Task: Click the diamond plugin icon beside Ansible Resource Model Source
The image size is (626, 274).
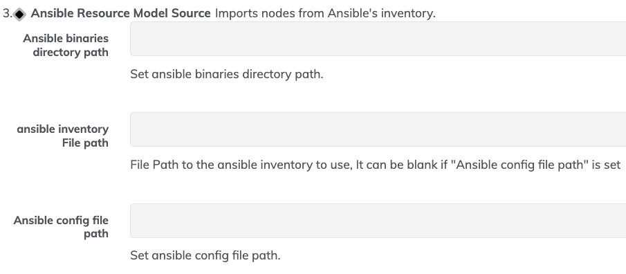Action: click(19, 14)
